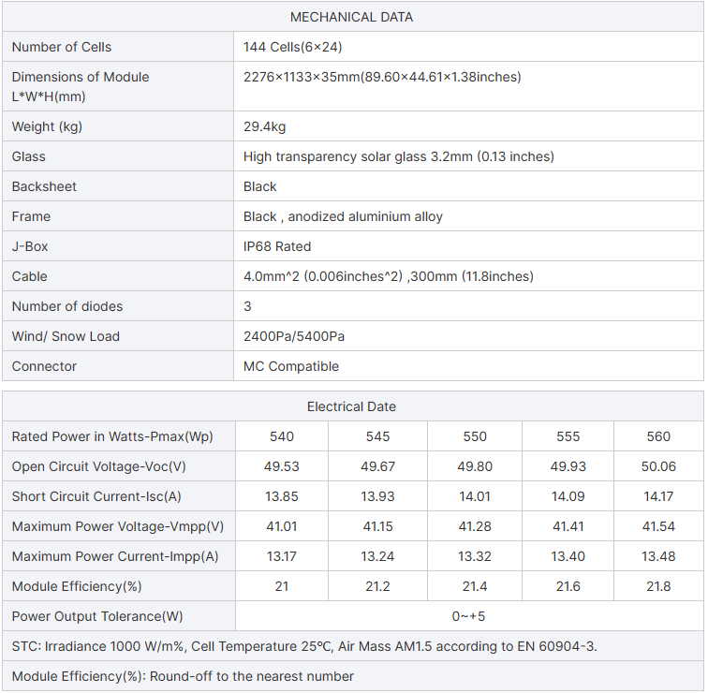
Task: Click the Cable specification value cell
Action: pyautogui.click(x=388, y=276)
